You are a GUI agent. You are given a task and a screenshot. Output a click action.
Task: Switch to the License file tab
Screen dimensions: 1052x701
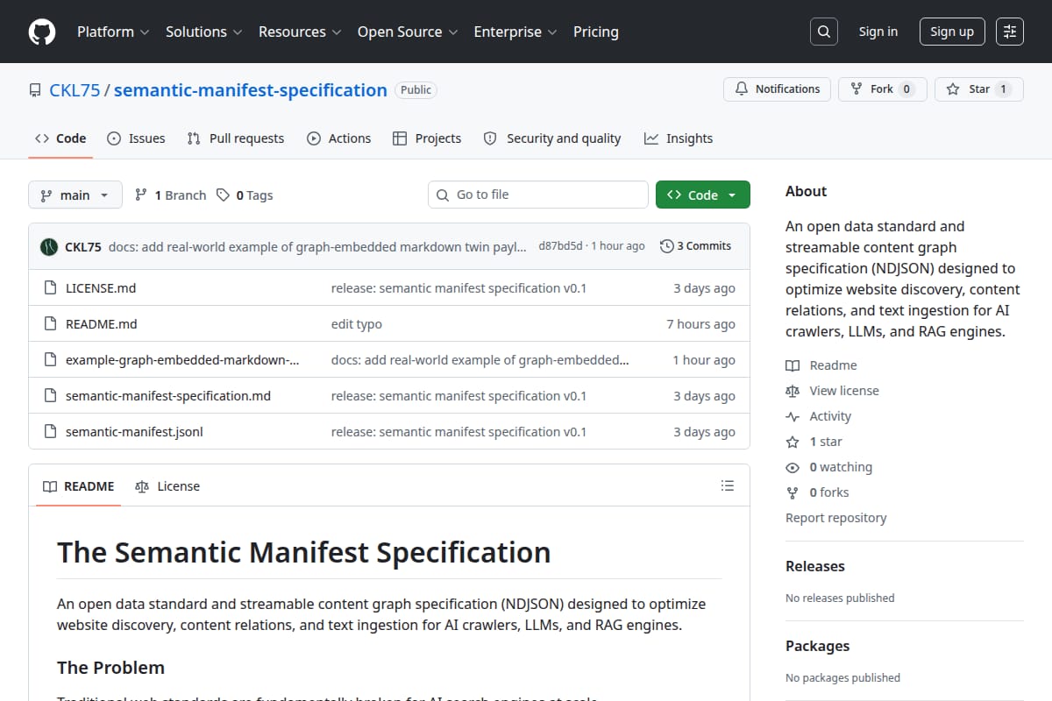167,486
